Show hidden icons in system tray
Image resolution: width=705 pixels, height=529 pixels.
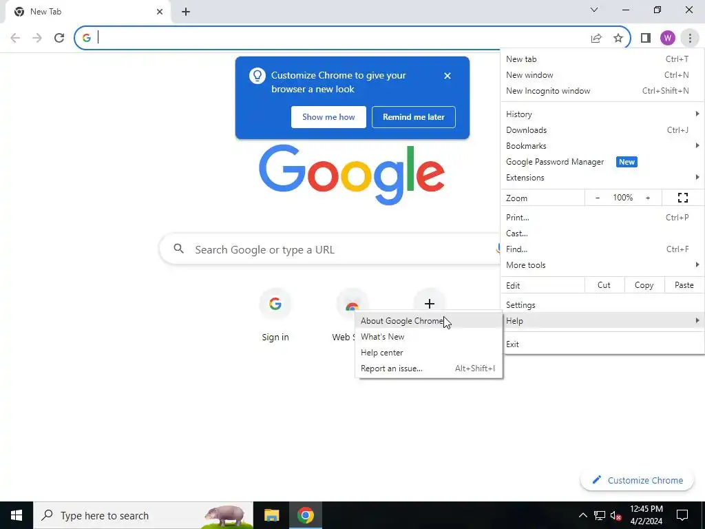click(x=582, y=515)
